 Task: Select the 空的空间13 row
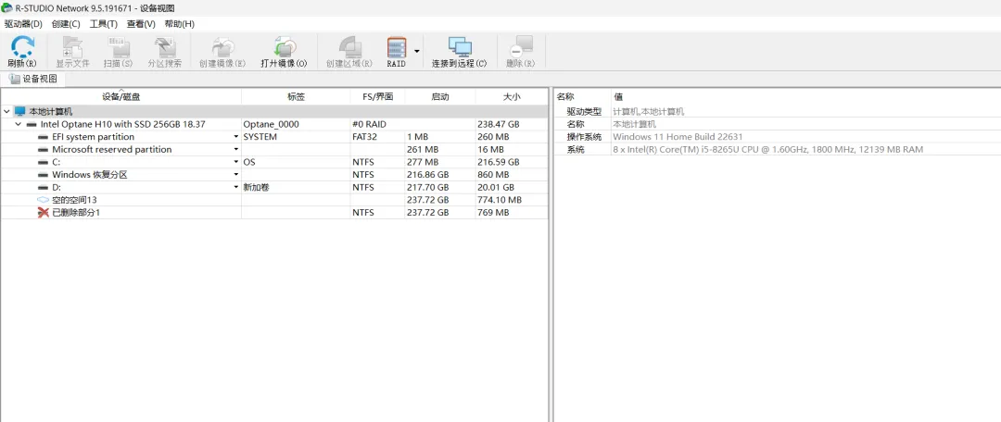(x=274, y=200)
